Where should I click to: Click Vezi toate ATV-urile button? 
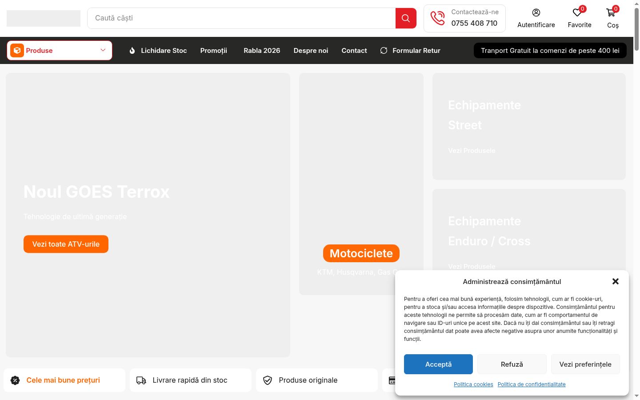coord(66,244)
